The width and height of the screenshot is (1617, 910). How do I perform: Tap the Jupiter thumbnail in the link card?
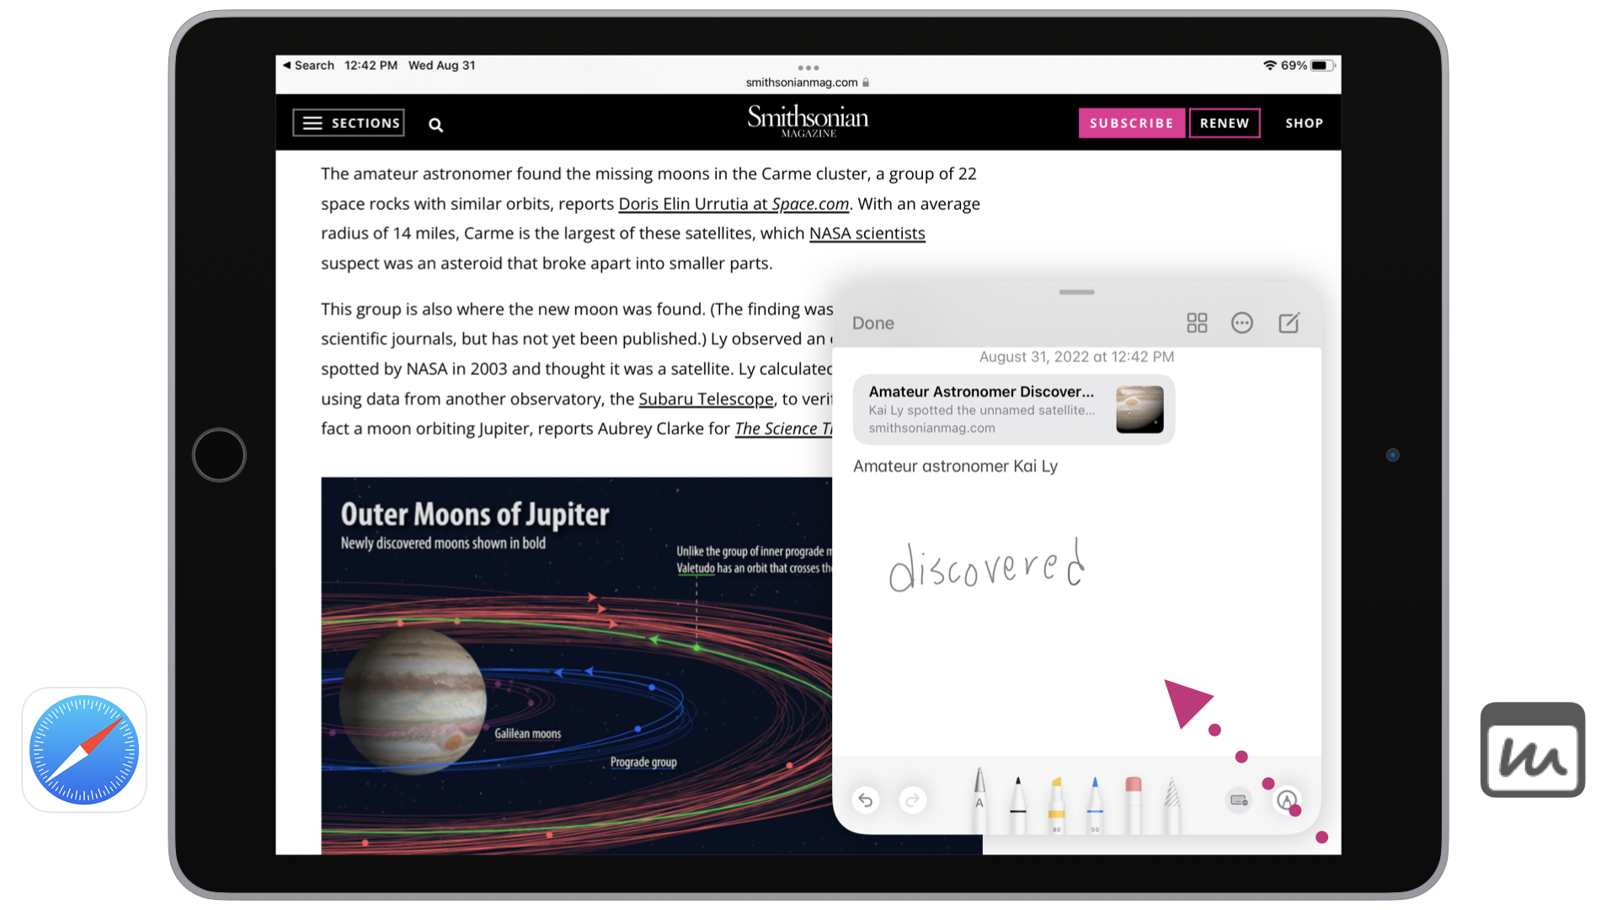coord(1139,409)
